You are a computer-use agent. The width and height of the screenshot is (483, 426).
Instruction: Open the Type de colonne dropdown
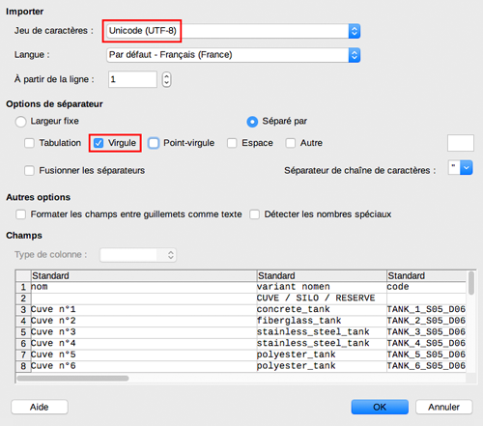pyautogui.click(x=138, y=255)
